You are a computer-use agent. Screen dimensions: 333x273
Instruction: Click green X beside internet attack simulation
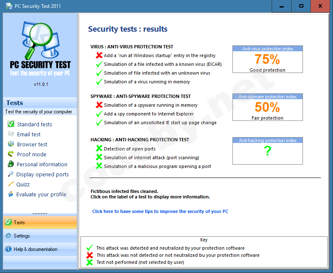(x=99, y=157)
